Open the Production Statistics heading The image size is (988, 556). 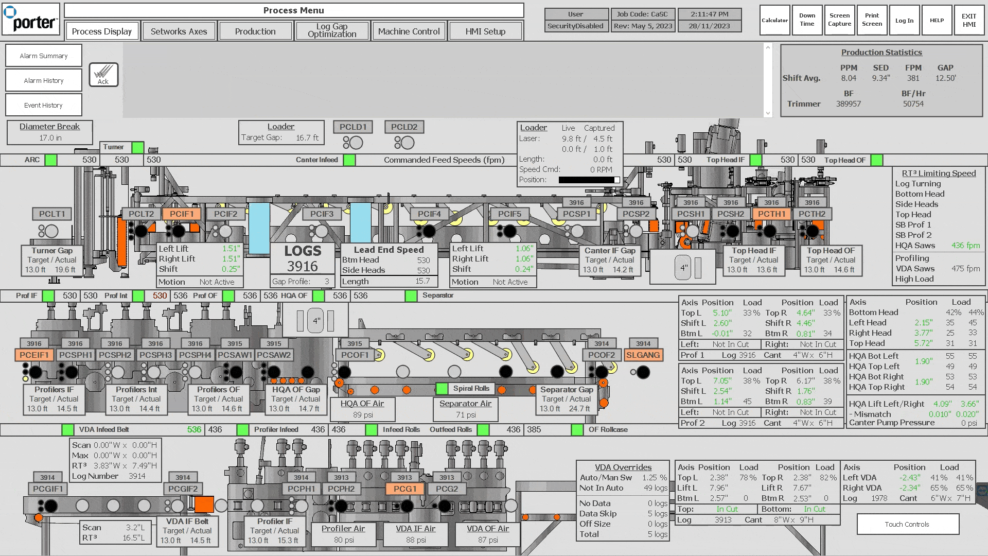881,53
